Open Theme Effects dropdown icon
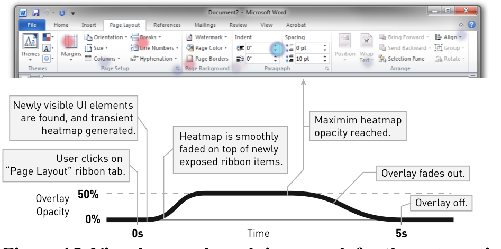The width and height of the screenshot is (501, 249). click(x=48, y=59)
